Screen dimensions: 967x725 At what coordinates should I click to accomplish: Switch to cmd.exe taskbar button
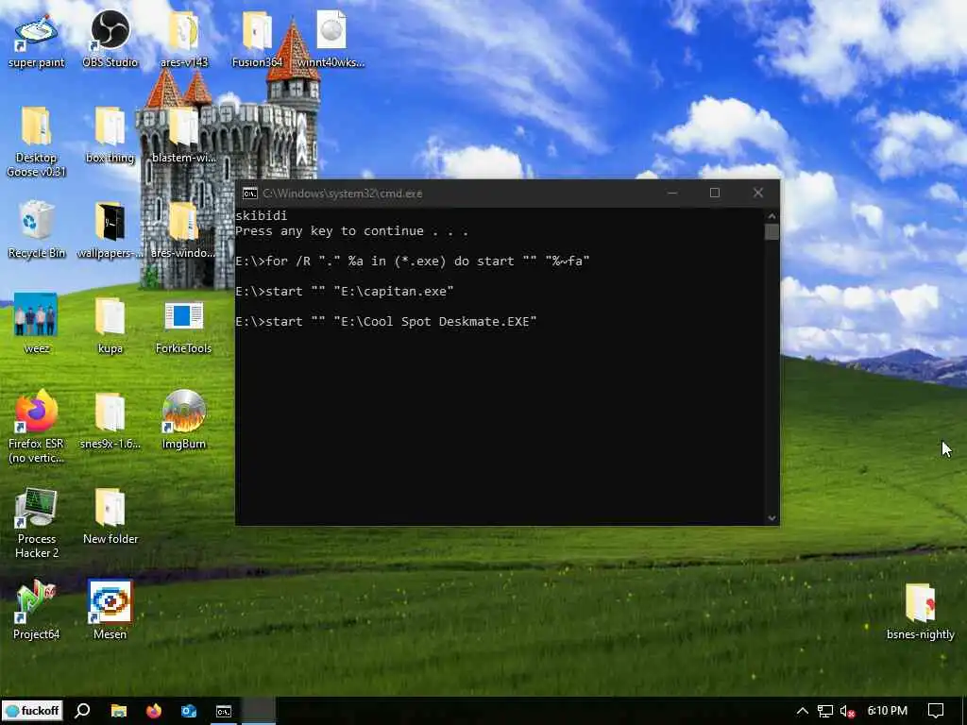pyautogui.click(x=223, y=711)
